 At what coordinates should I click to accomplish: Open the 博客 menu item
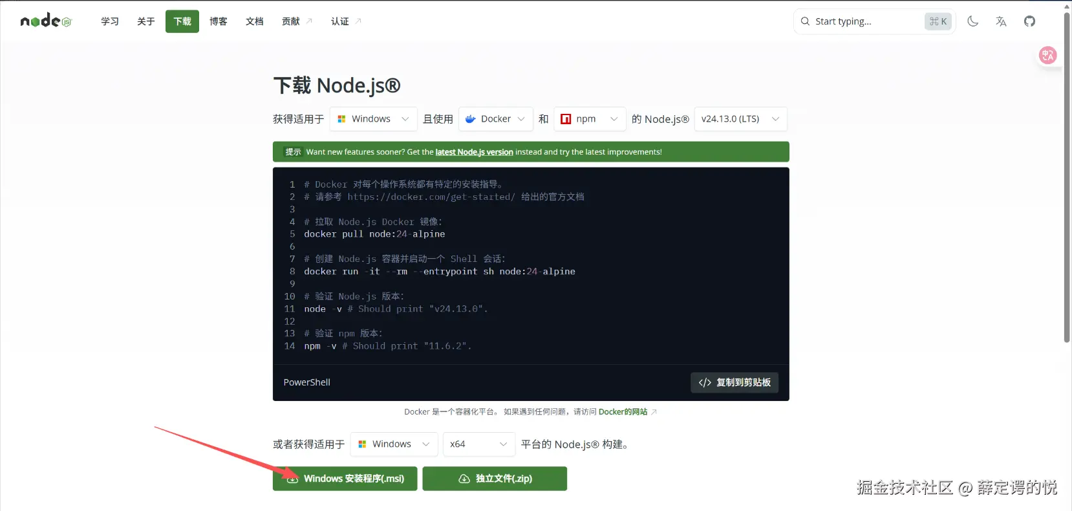click(x=219, y=21)
